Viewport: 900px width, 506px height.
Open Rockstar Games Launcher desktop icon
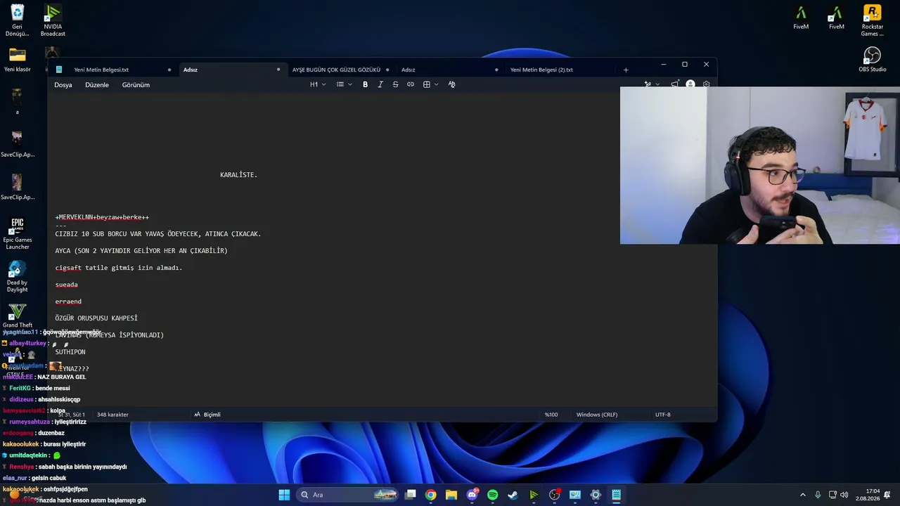(x=872, y=20)
